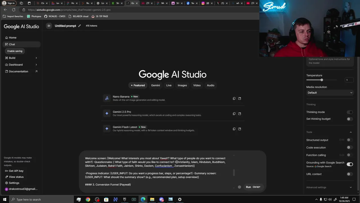Viewport: 360px width, 203px height.
Task: Enable URL context toggle
Action: tap(350, 174)
